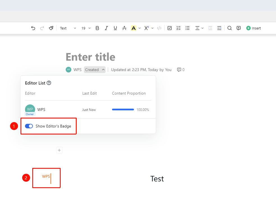Image resolution: width=276 pixels, height=203 pixels.
Task: Redo the last undone action
Action: [42, 28]
